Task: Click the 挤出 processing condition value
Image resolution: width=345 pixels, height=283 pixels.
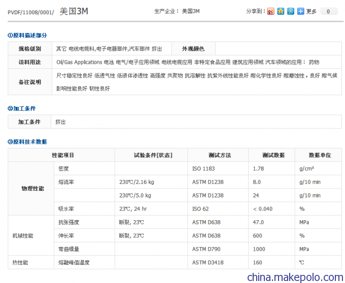Action: (x=60, y=122)
